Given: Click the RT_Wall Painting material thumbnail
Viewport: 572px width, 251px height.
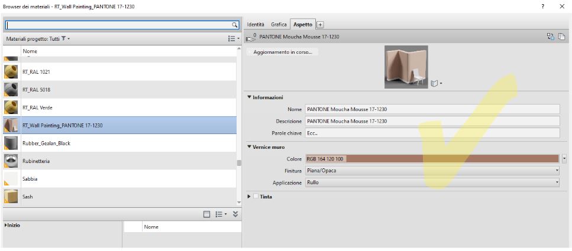Looking at the screenshot, I should pyautogui.click(x=11, y=125).
